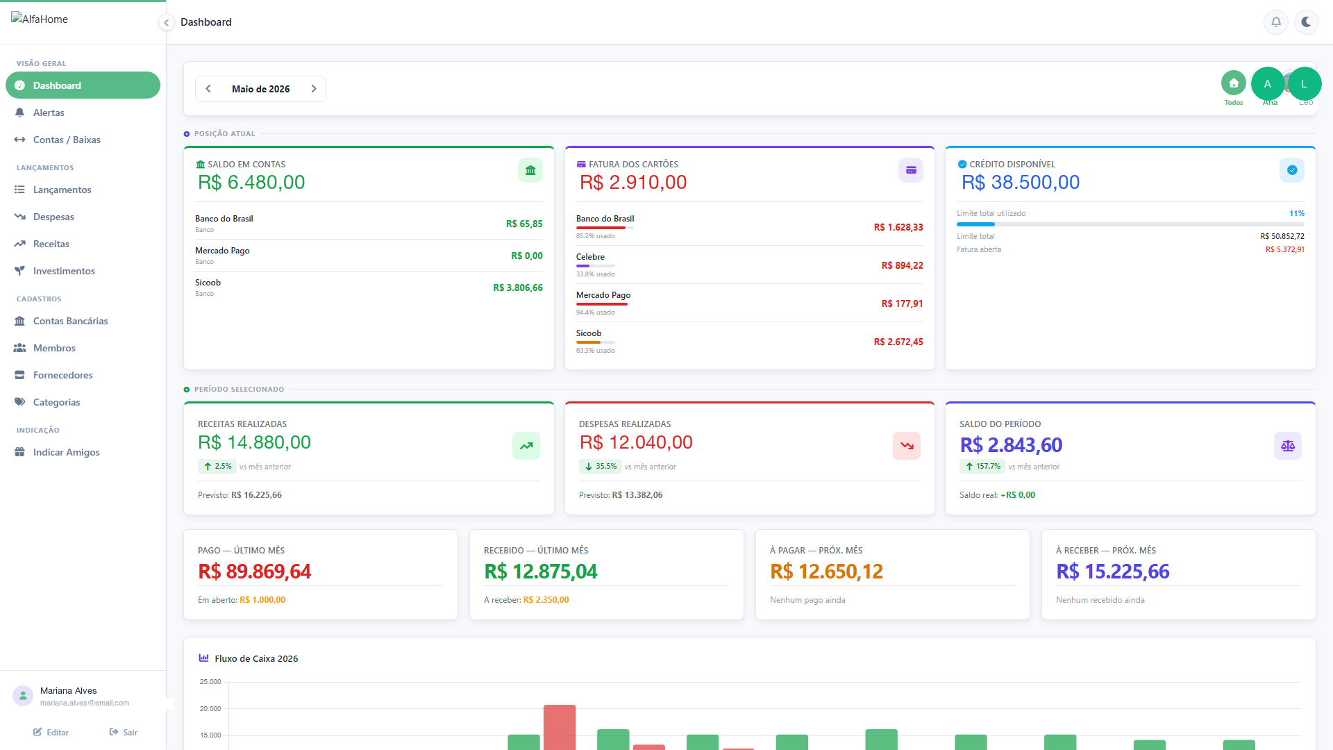The image size is (1333, 750).
Task: Click the Editar profile button
Action: tap(51, 732)
